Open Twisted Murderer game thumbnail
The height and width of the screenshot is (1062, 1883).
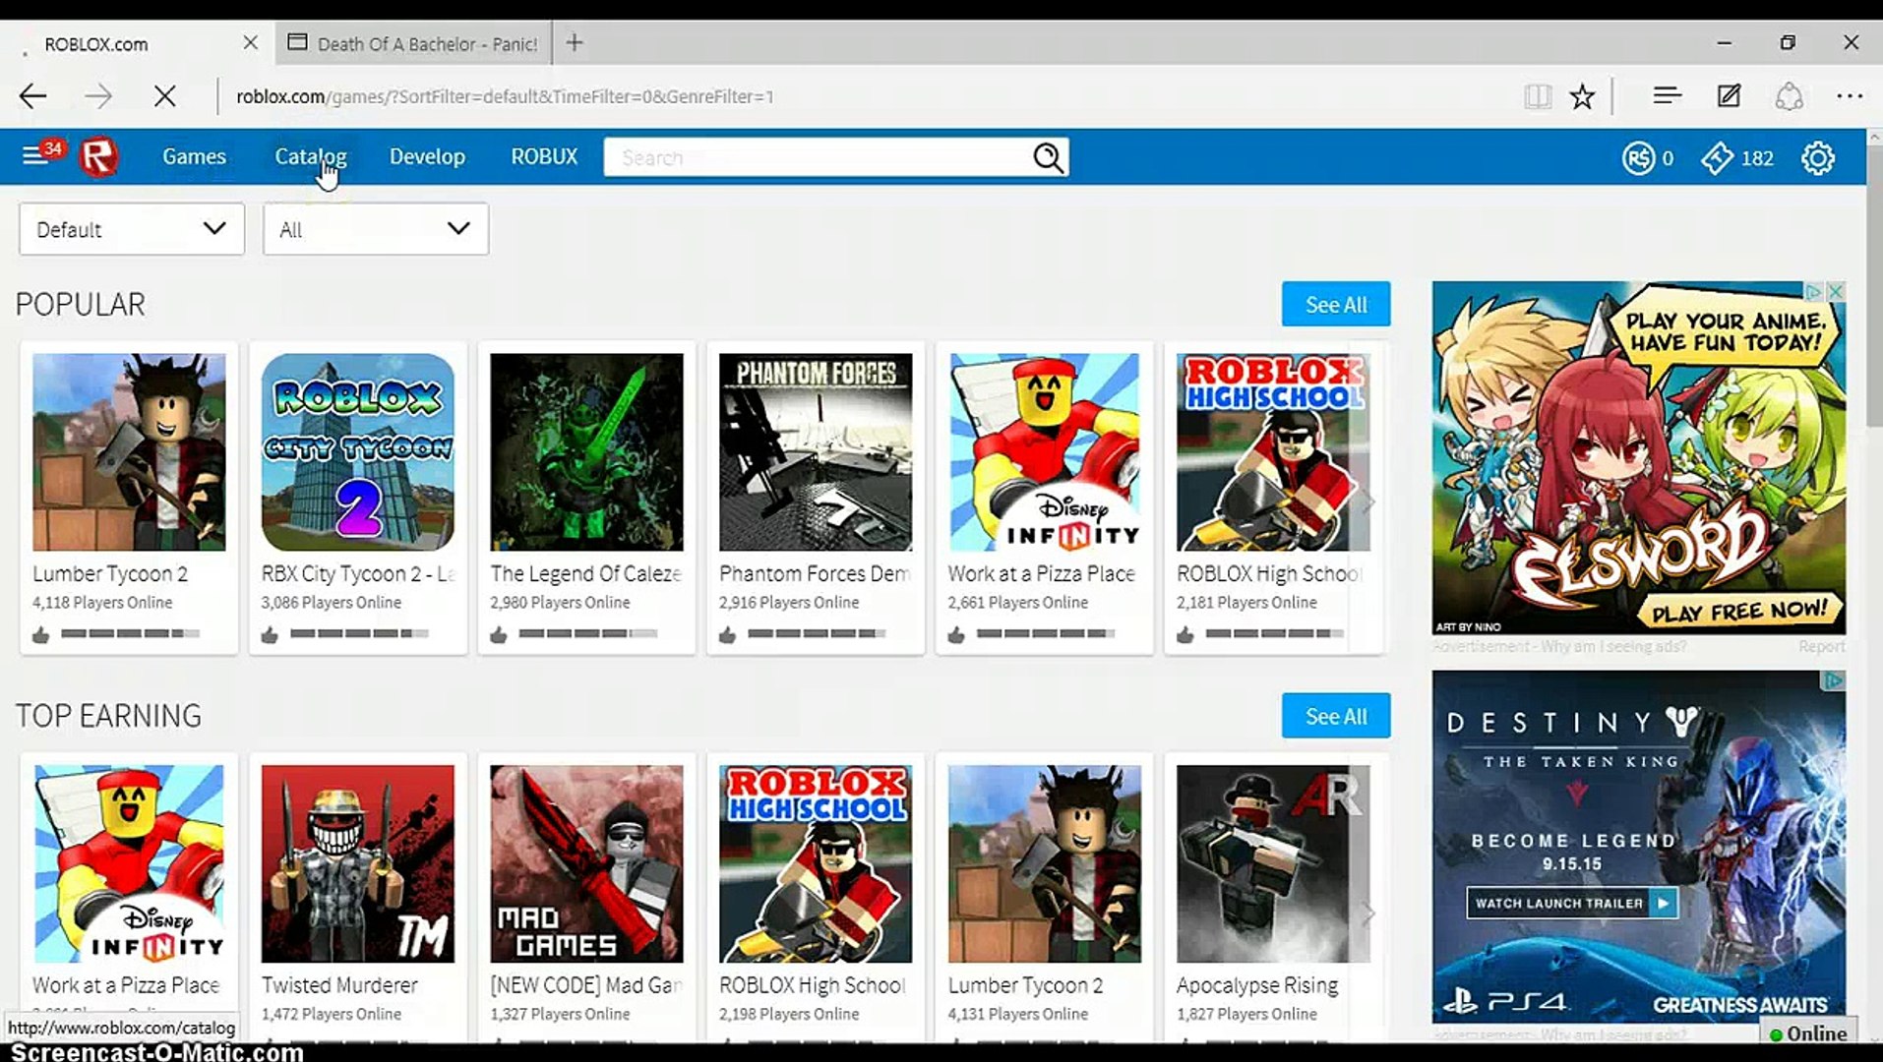tap(358, 864)
